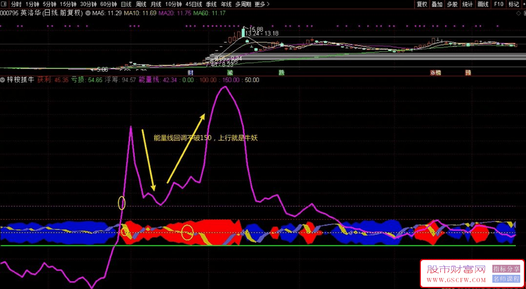Viewport: 526px width, 289px height.
Task: Select the 30分钟 period tab
Action: [88, 4]
